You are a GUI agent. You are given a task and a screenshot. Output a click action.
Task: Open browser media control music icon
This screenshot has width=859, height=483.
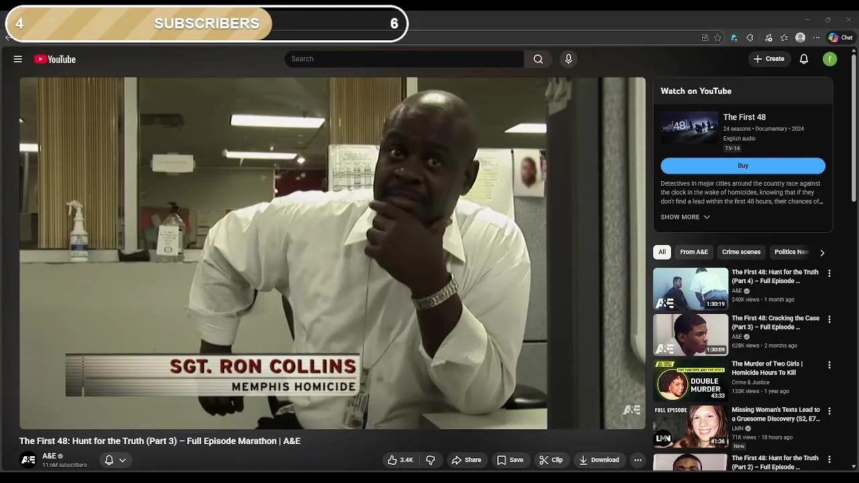768,38
